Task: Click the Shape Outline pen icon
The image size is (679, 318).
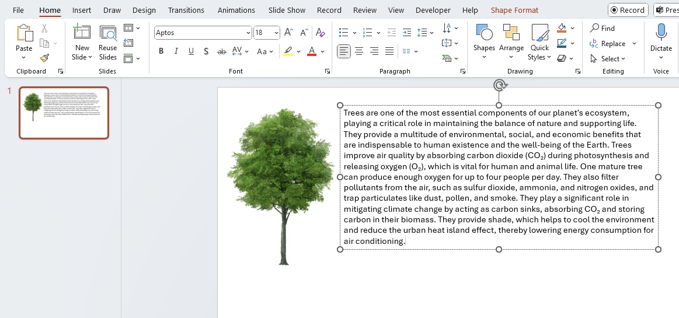Action: [x=562, y=43]
